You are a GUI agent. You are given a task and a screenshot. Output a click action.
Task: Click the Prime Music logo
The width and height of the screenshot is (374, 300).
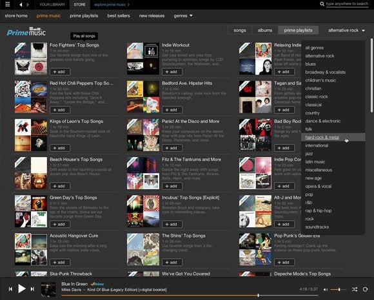(26, 32)
